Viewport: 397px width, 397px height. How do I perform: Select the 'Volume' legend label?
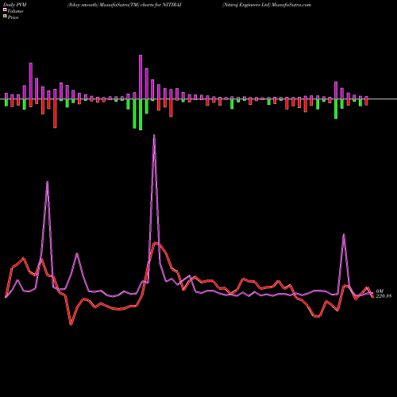coord(15,11)
